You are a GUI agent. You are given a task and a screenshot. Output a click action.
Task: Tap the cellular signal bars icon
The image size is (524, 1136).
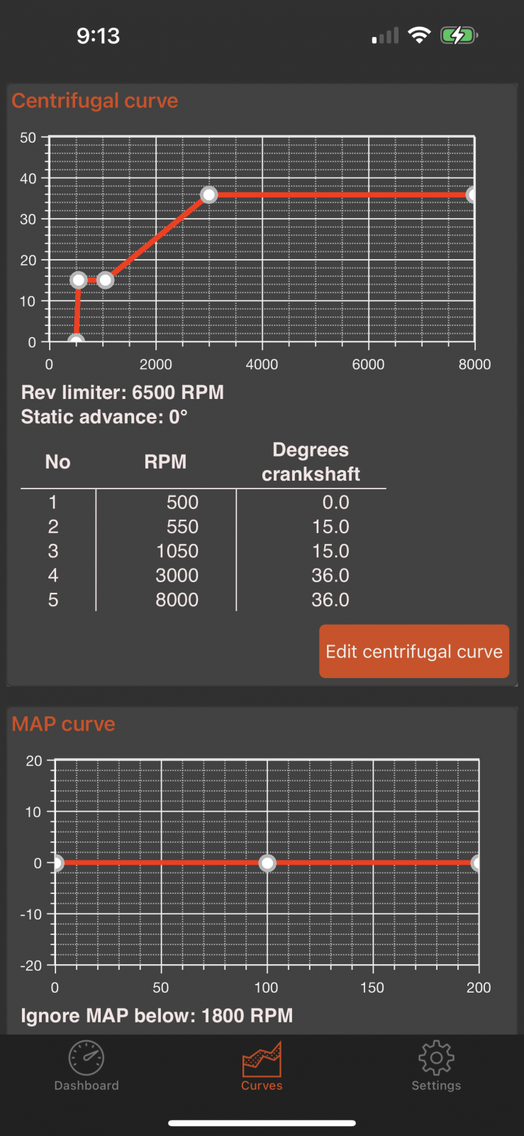385,36
